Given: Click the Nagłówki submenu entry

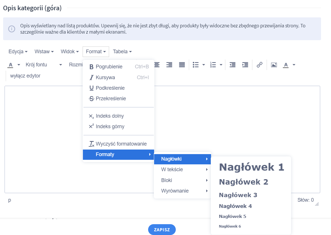Looking at the screenshot, I should click(182, 159).
